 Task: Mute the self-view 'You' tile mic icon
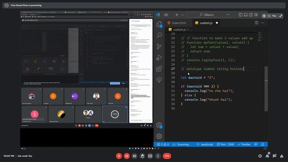point(264,16)
